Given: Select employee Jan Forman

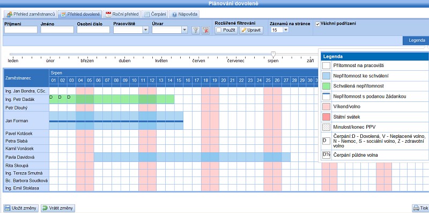Looking at the screenshot, I should [x=26, y=121].
